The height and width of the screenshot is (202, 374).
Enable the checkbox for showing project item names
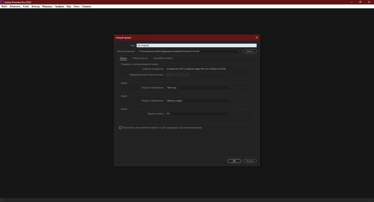121,128
